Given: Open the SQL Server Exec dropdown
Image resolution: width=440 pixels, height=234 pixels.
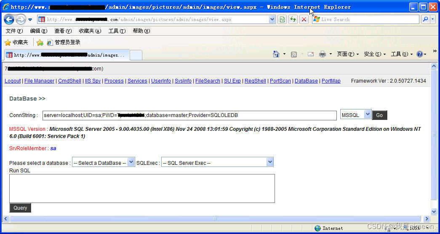Looking at the screenshot, I should [x=217, y=162].
